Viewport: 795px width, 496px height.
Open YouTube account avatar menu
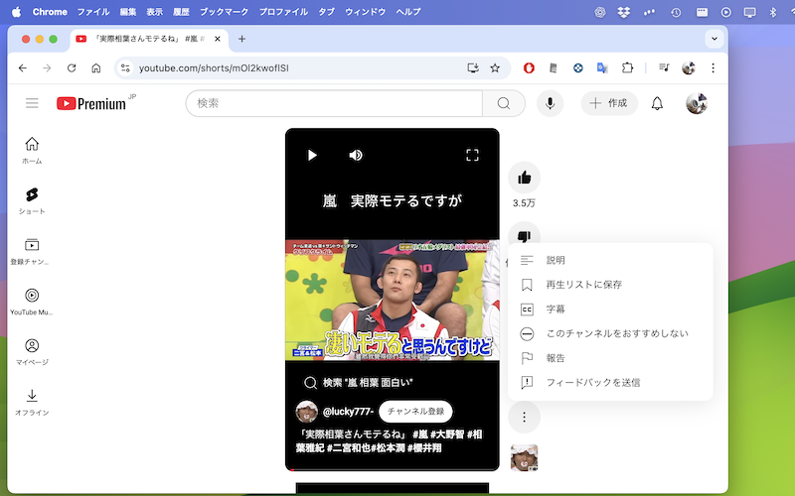click(697, 103)
